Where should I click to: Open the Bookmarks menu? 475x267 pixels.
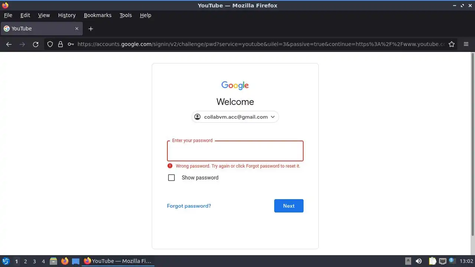pos(98,15)
